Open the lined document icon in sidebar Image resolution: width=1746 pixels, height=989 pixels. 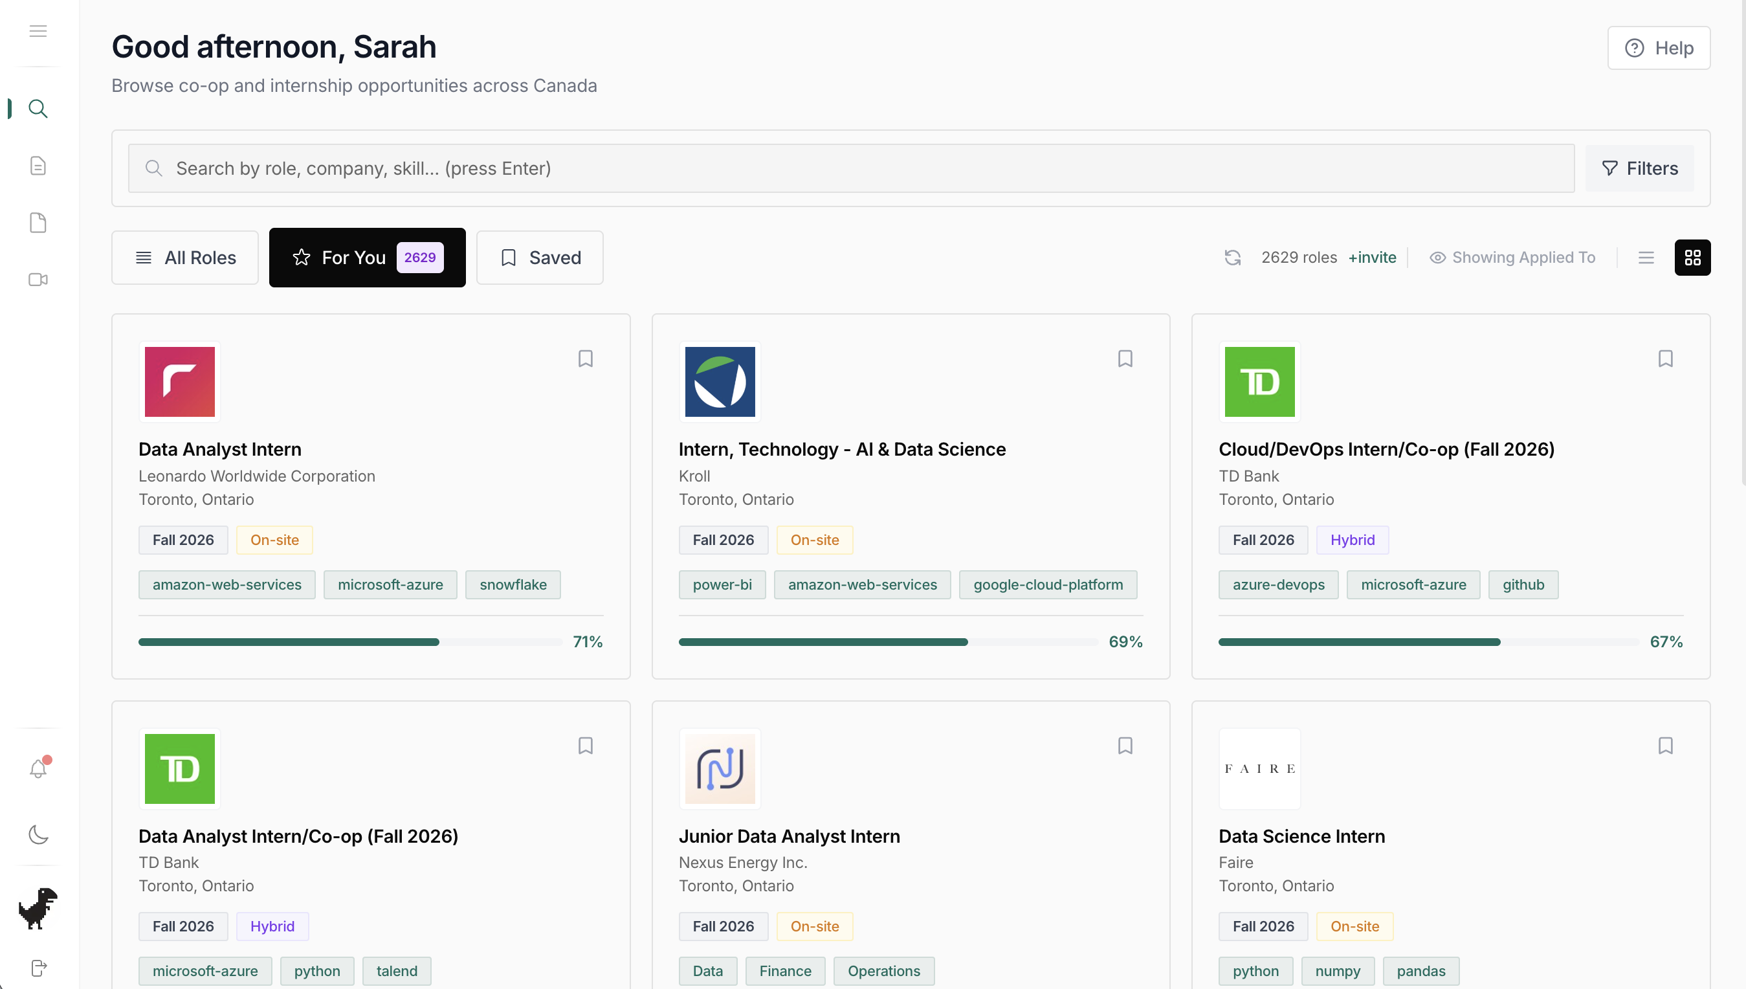tap(38, 166)
